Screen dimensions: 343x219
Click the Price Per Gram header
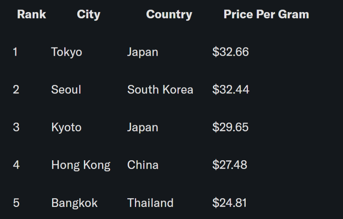266,15
